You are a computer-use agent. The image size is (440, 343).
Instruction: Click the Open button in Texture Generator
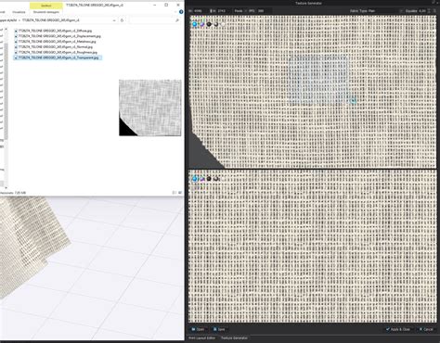pyautogui.click(x=198, y=329)
